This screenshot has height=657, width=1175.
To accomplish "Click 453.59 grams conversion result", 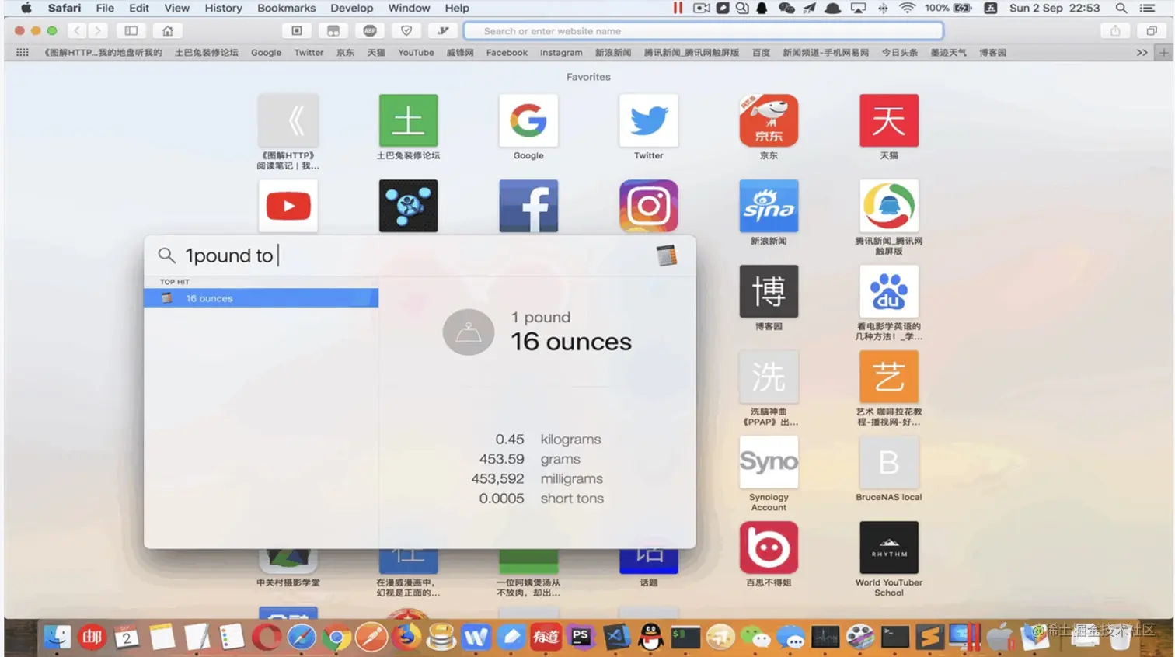I will 530,459.
